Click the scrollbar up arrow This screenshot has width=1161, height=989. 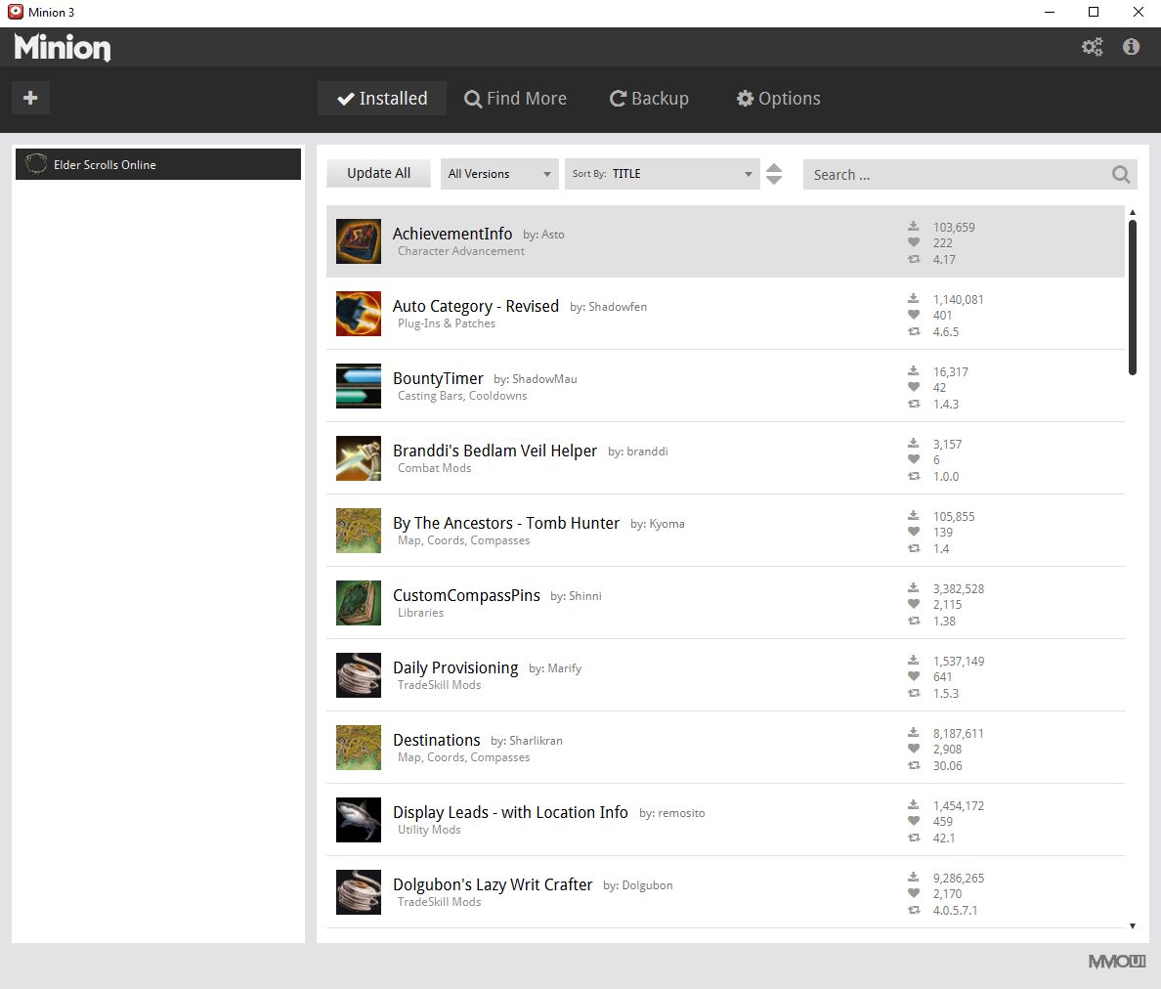click(x=1132, y=212)
